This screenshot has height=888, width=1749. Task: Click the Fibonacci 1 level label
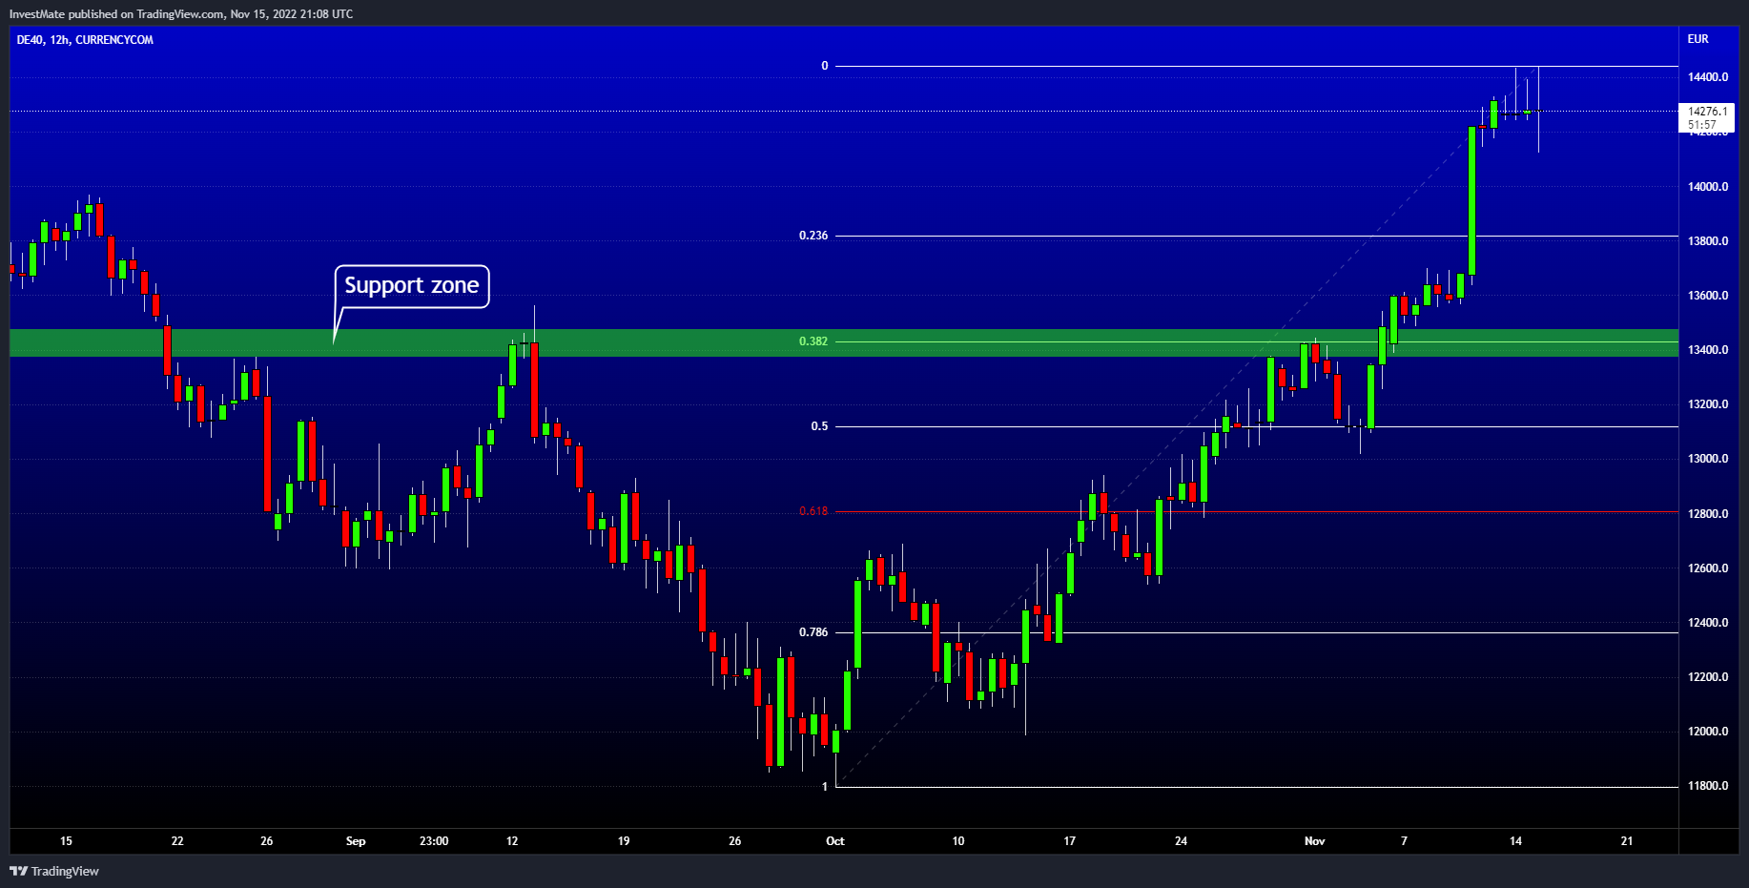pyautogui.click(x=825, y=787)
